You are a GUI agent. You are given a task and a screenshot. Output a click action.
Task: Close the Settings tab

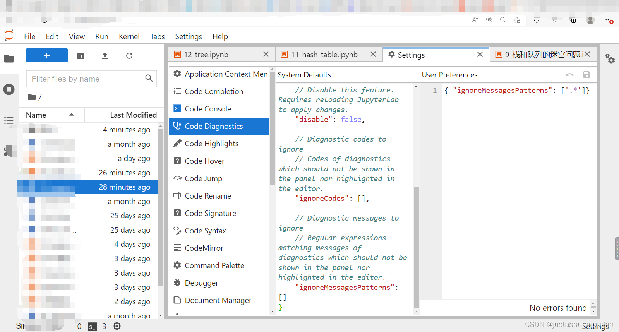pos(480,55)
